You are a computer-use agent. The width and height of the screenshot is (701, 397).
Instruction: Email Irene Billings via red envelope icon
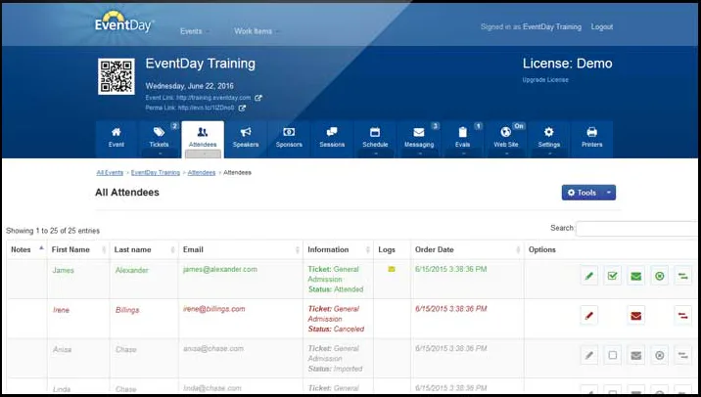coord(636,316)
